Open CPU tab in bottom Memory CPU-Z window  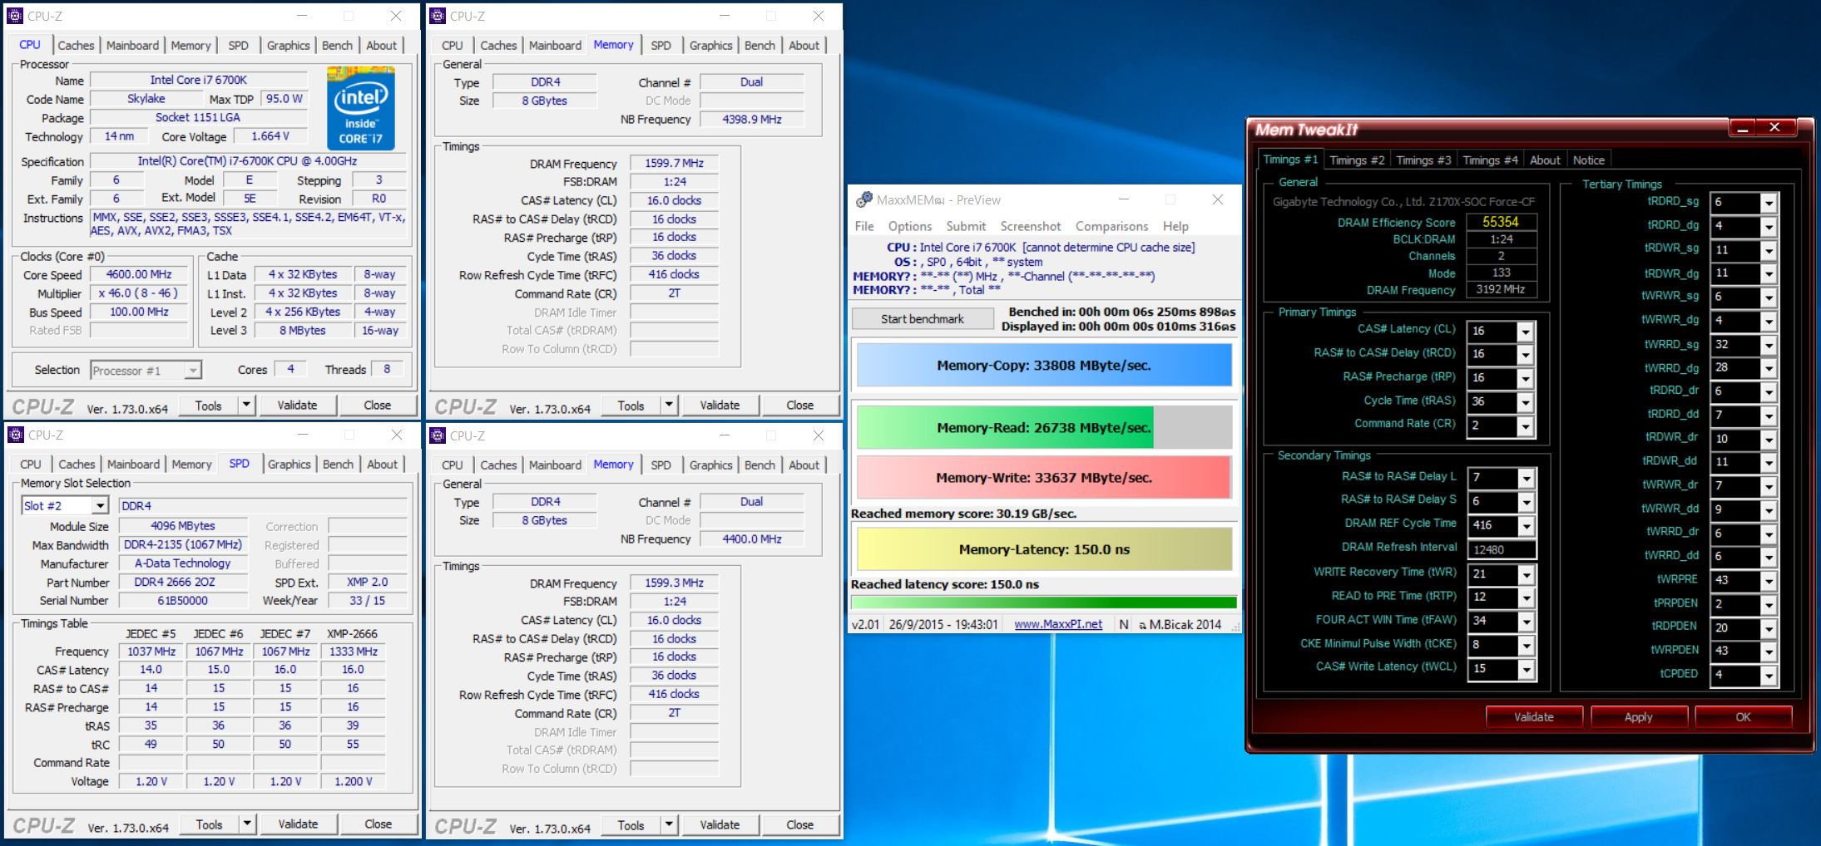click(453, 465)
